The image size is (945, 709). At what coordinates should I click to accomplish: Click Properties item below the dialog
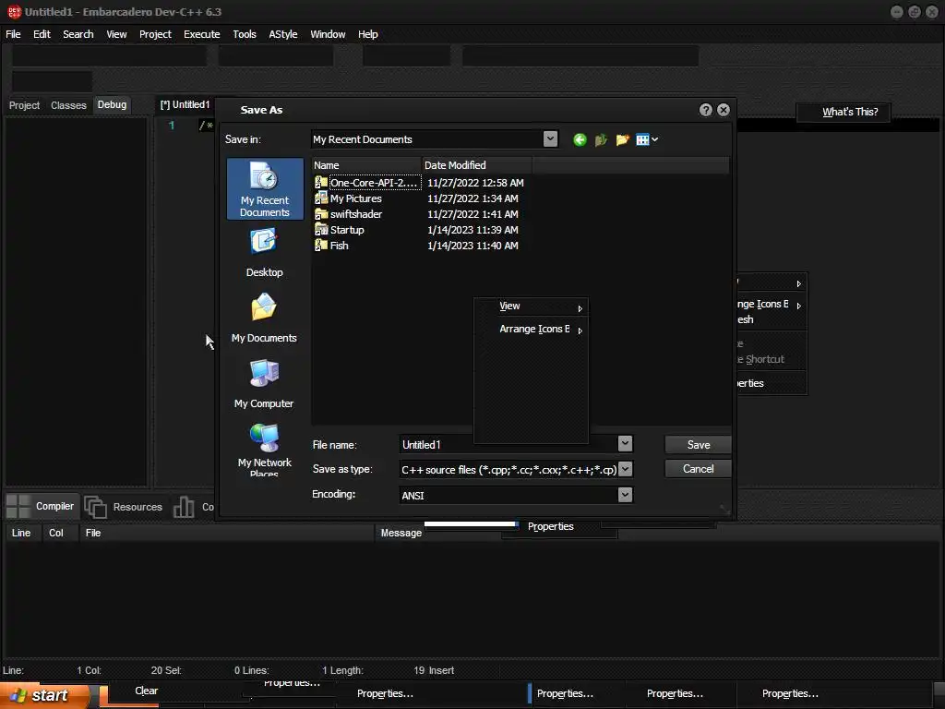pos(550,527)
